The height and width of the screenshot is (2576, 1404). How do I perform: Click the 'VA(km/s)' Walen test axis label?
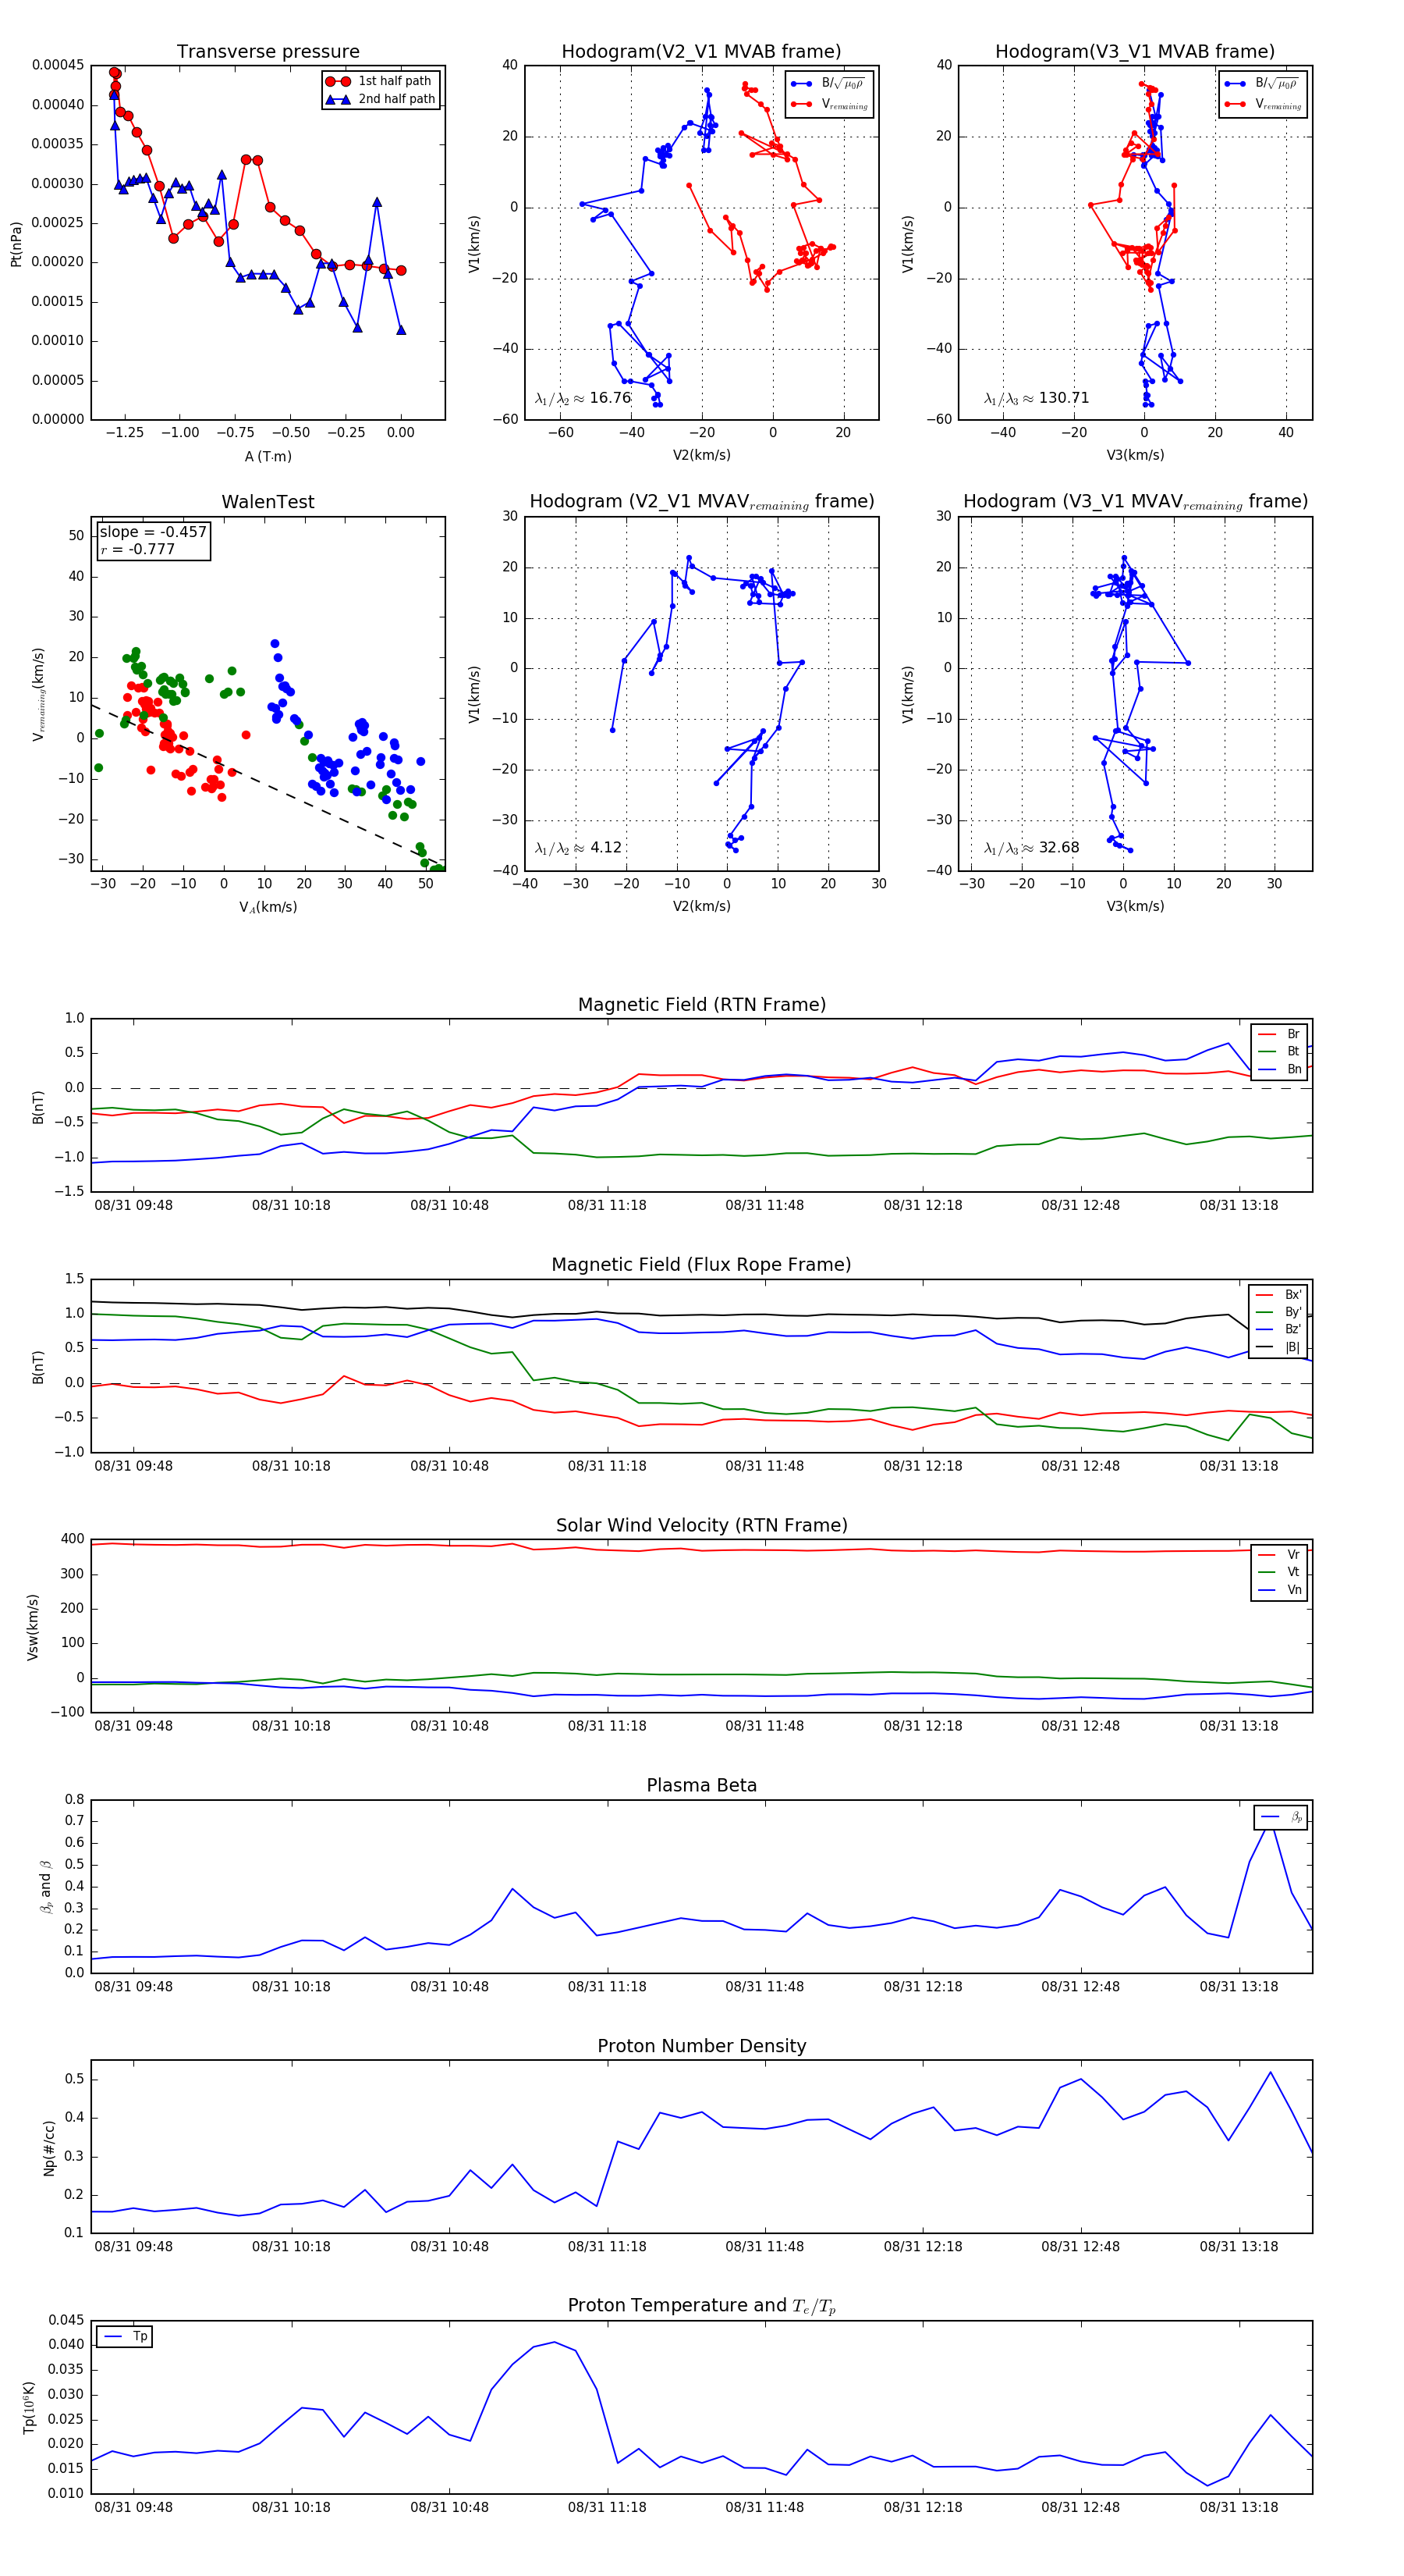268,908
